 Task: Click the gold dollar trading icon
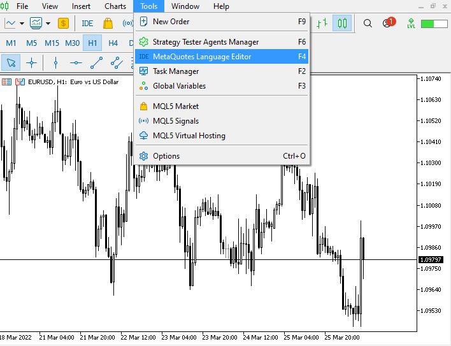[63, 24]
